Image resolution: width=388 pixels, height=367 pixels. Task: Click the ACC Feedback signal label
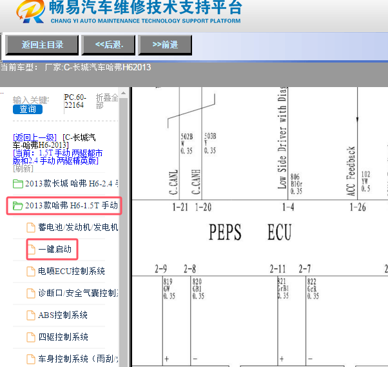(x=351, y=171)
